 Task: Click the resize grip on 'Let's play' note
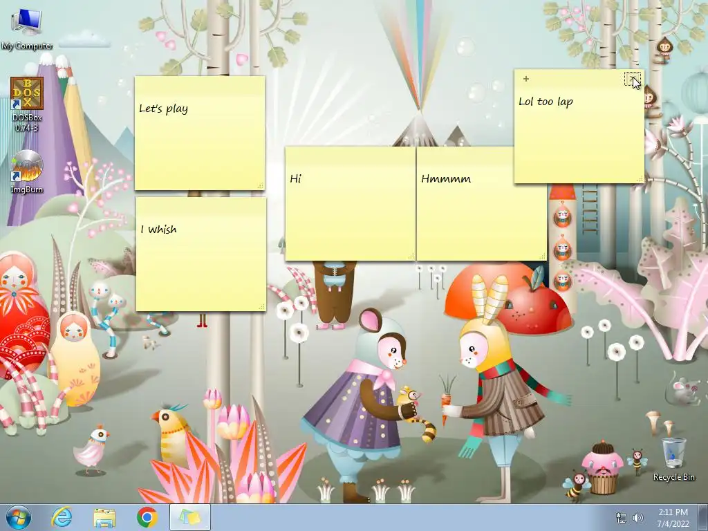click(261, 185)
